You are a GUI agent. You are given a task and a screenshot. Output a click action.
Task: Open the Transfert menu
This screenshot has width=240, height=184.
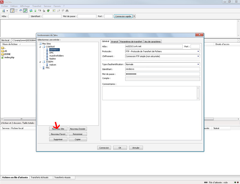[x=37, y=6]
